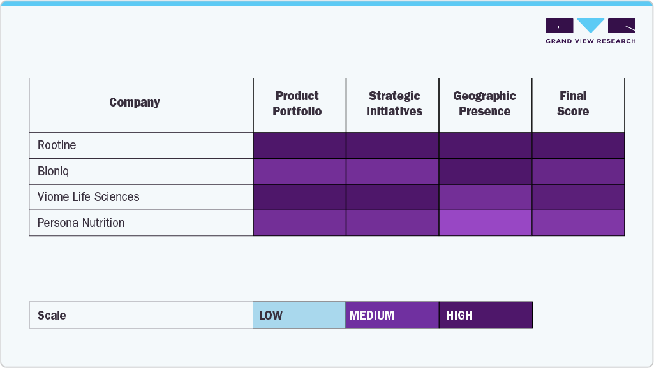Click Bioniq's Strategic Initiatives score cell
The image size is (654, 368).
[392, 172]
